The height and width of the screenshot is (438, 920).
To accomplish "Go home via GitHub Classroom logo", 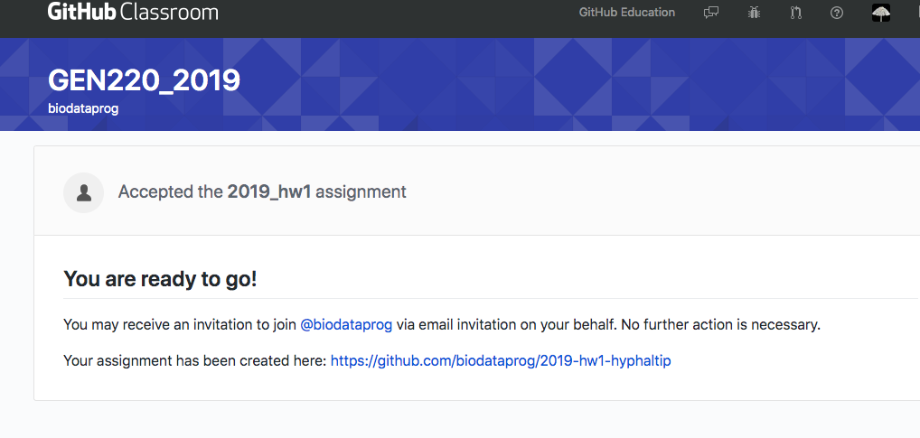I will [x=133, y=13].
